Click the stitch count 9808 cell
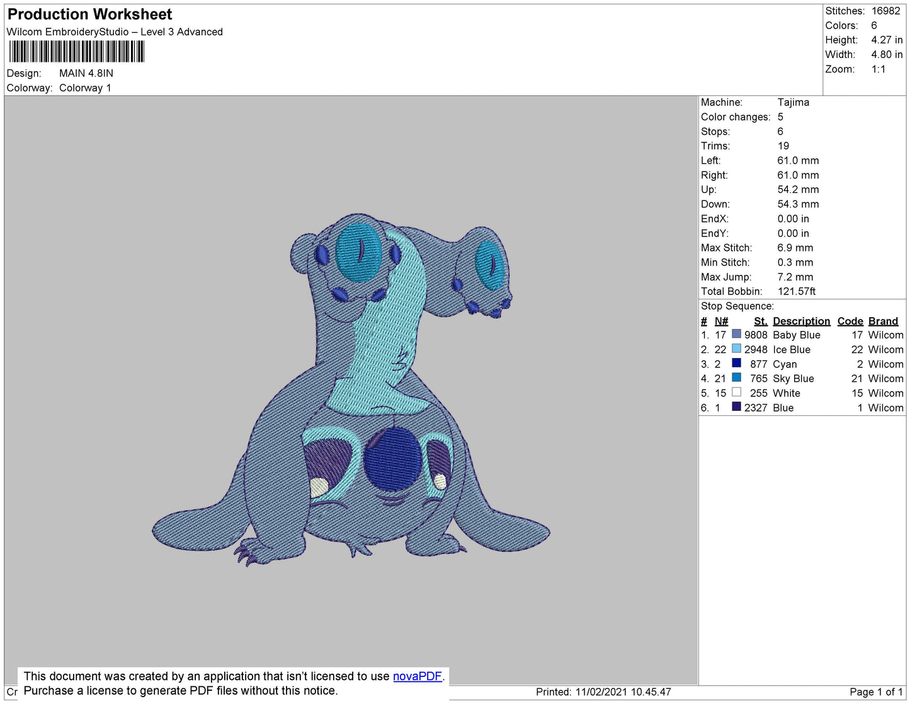 (756, 335)
